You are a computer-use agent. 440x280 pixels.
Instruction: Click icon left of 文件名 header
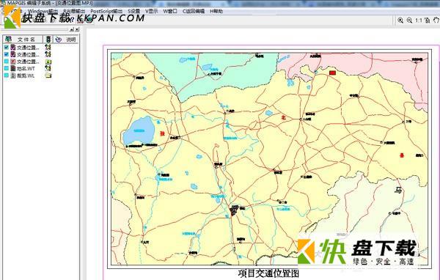(x=8, y=39)
